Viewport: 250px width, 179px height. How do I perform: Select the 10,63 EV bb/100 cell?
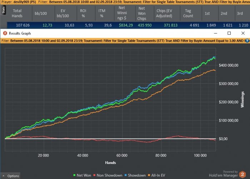pyautogui.click(x=69, y=25)
